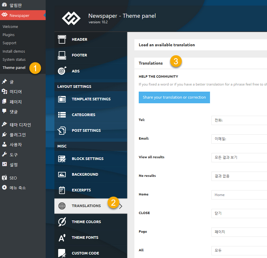
Task: Click the 플러그인 plug icon
Action: [x=4, y=134]
